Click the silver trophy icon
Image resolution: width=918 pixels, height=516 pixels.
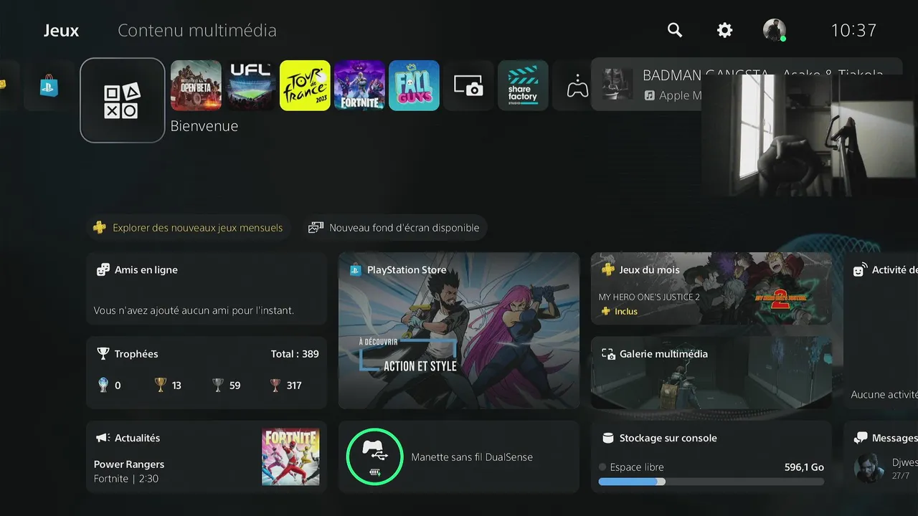(x=218, y=385)
